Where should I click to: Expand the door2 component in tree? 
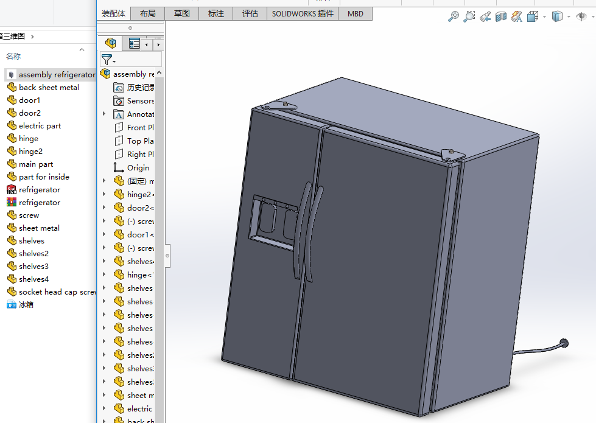coord(104,208)
